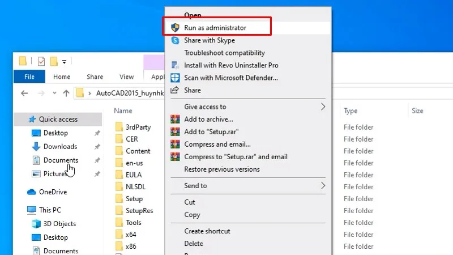Sort files by the Type column header
453x255 pixels.
point(351,111)
